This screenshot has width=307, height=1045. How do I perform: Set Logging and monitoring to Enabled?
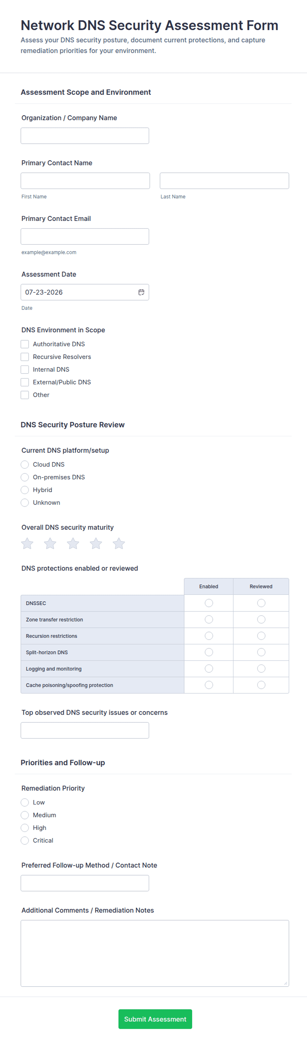pos(209,668)
